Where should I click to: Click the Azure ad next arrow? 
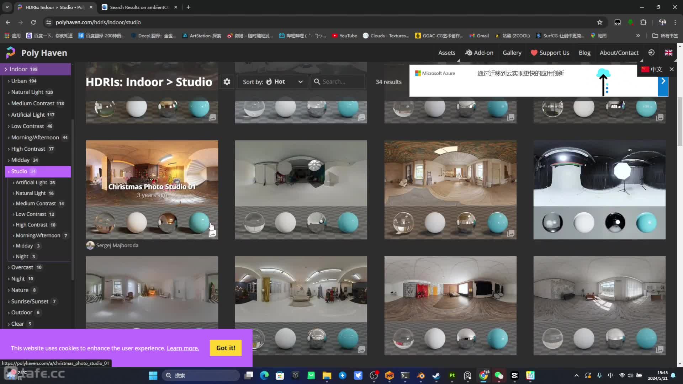663,81
